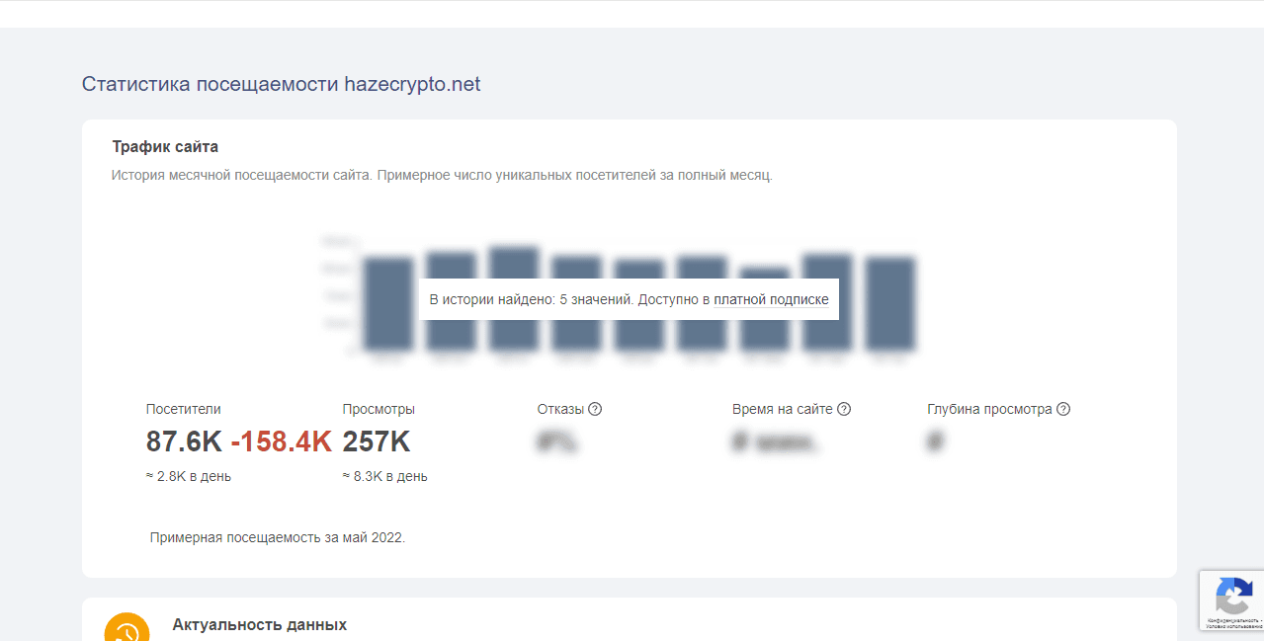Click the red -158.4K change value
The width and height of the screenshot is (1264, 641).
click(x=281, y=441)
